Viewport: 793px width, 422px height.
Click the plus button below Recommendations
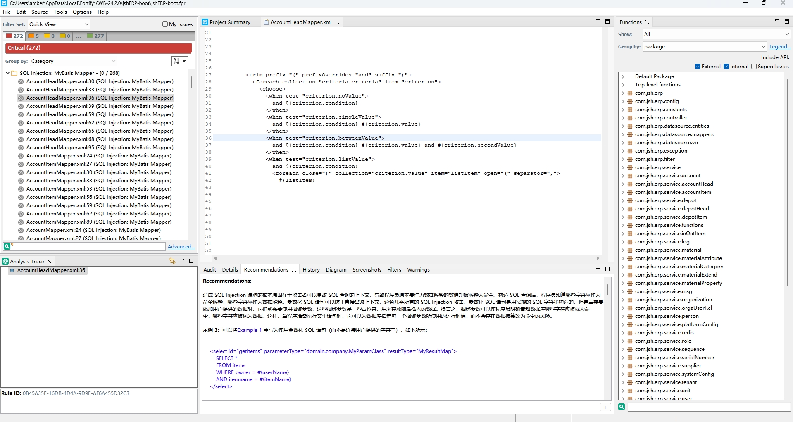coord(605,408)
